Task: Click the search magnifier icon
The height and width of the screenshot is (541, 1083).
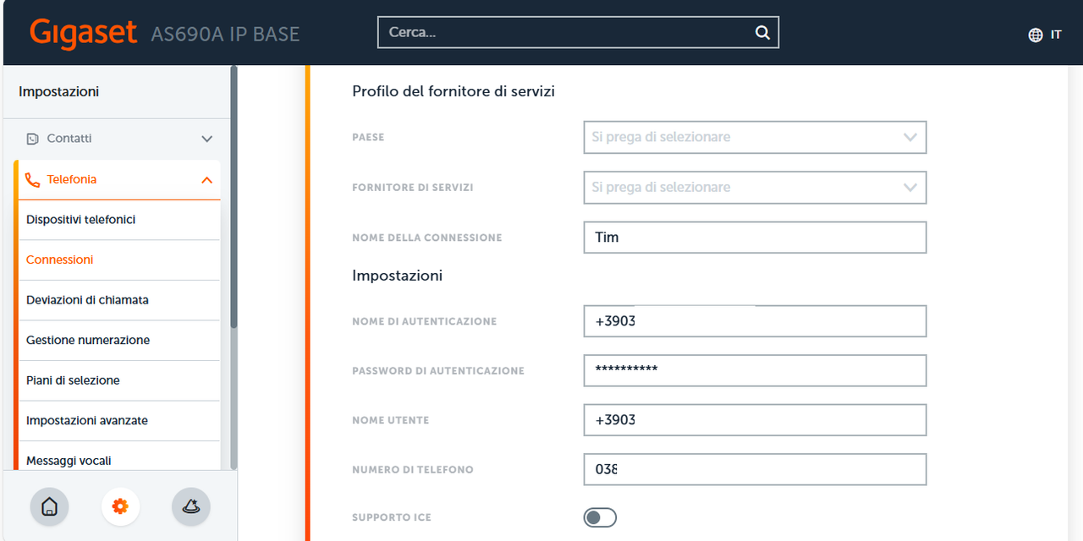Action: click(762, 33)
